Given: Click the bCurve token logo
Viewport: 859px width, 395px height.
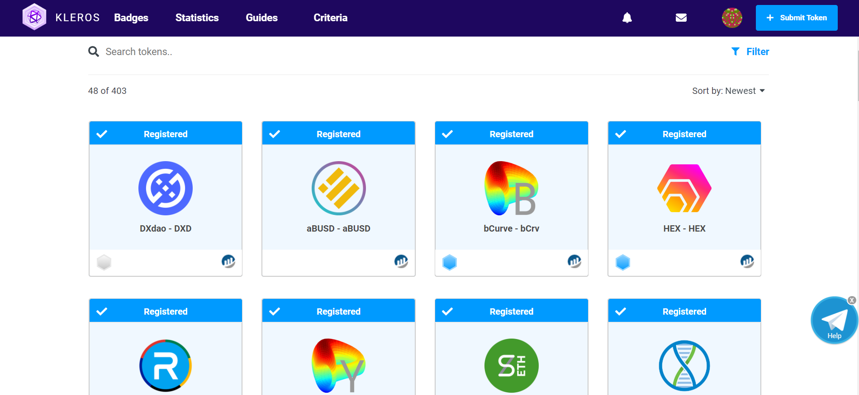Looking at the screenshot, I should click(x=511, y=188).
